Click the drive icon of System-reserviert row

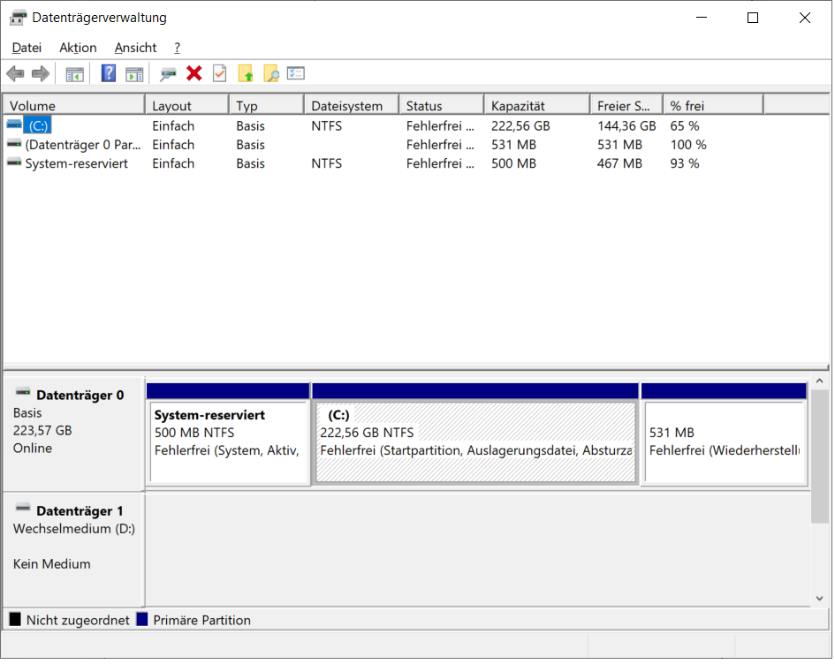click(x=14, y=162)
